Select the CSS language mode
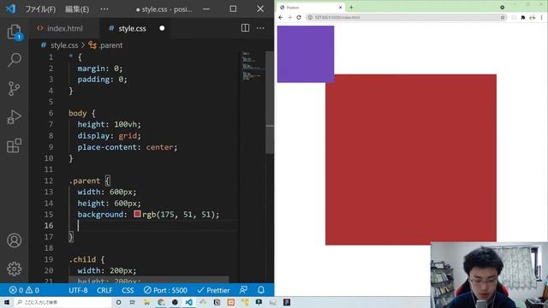 click(128, 290)
